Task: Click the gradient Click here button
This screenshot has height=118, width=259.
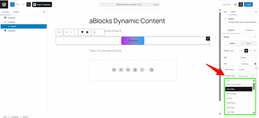Action: point(133,41)
